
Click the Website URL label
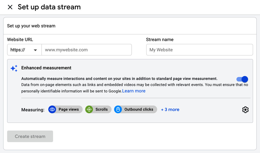[20, 39]
